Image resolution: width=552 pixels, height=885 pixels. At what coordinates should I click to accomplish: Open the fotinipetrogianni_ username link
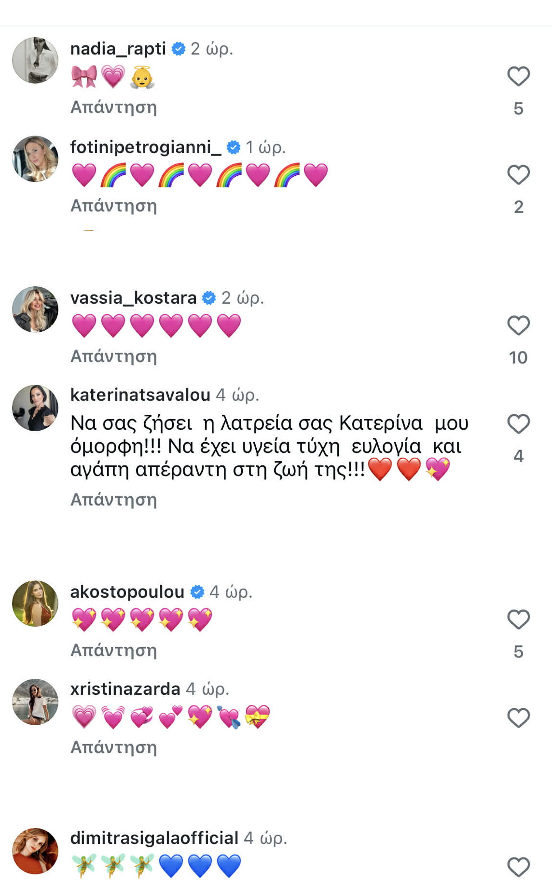(145, 147)
